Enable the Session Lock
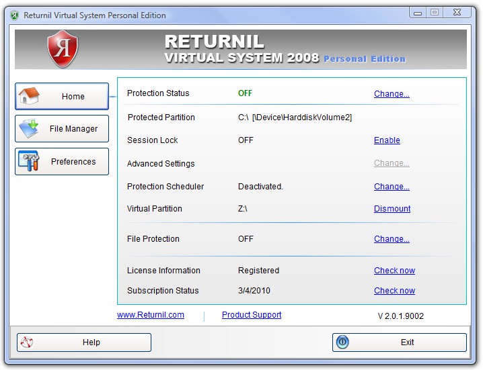Viewport: 483px width, 370px height. [x=387, y=140]
